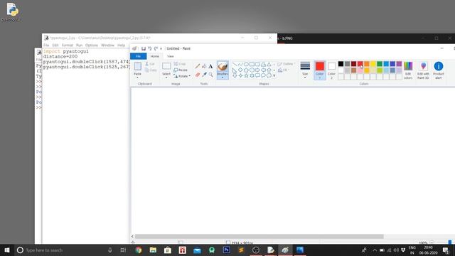455x256 pixels.
Task: Open Edit menu in IDLE editor window
Action: [x=55, y=46]
